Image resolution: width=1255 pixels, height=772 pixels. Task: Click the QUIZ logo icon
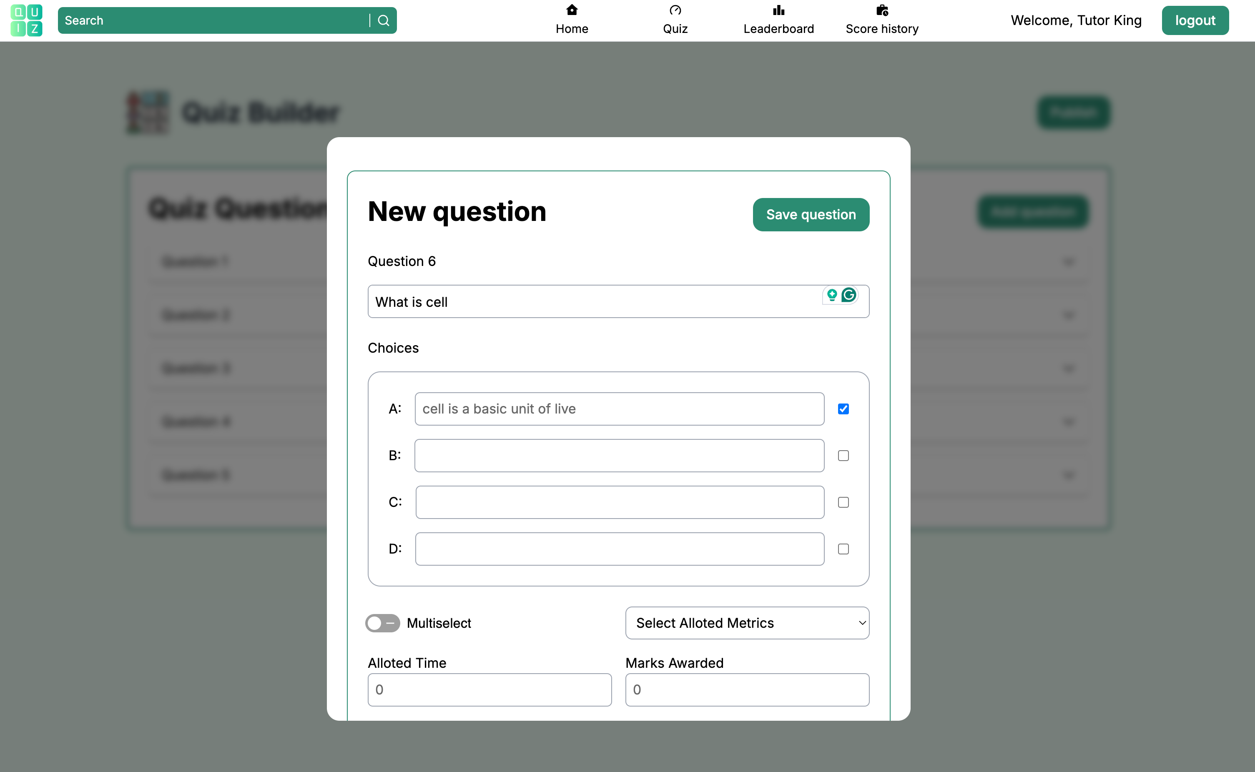pyautogui.click(x=27, y=20)
